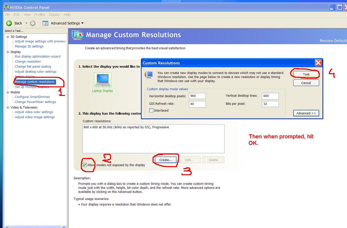Open Configure SmartDimmer
This screenshot has width=347, height=228.
[32, 97]
